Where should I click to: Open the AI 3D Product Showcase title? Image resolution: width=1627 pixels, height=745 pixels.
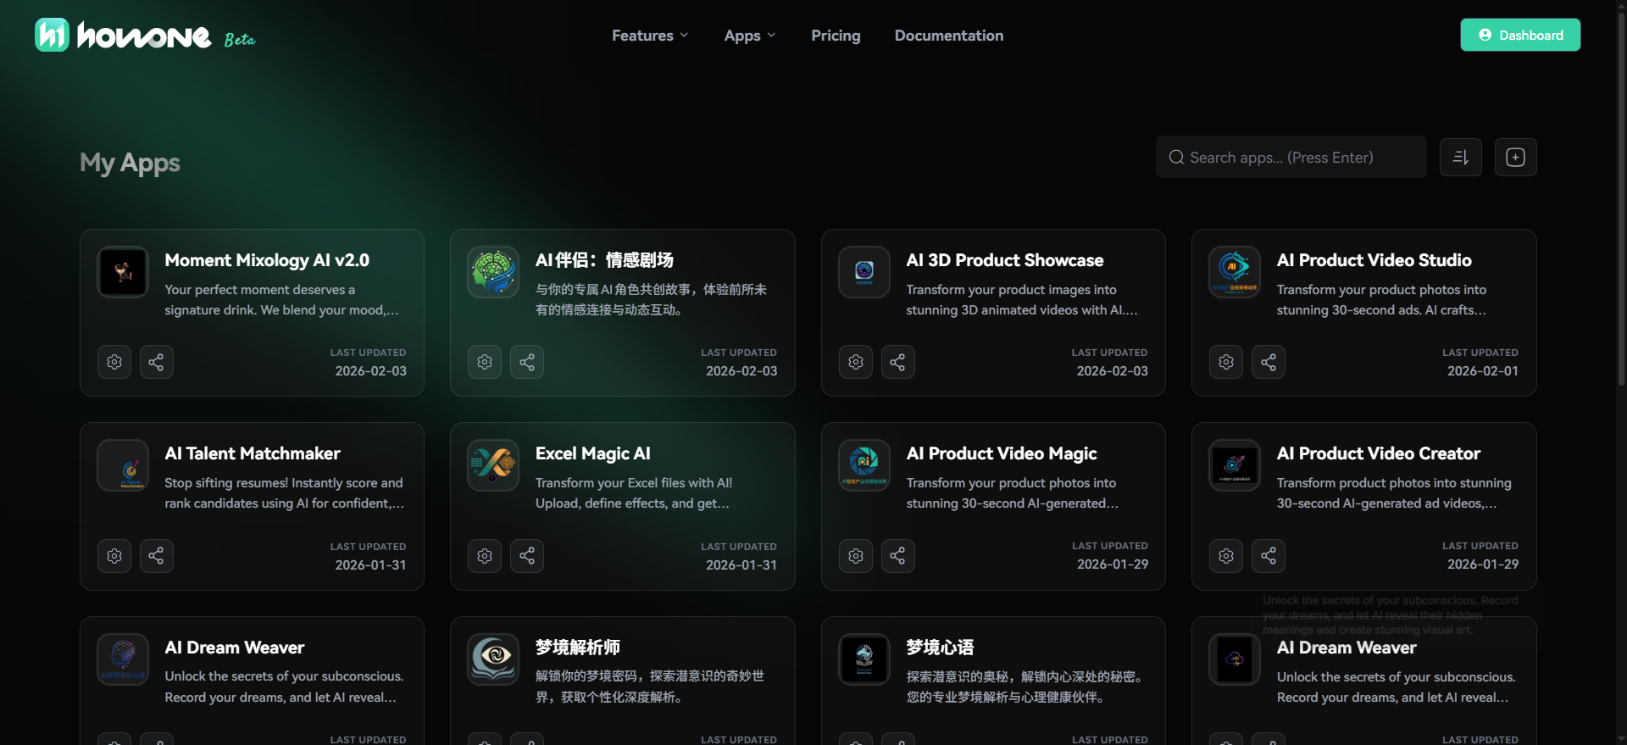[1005, 260]
